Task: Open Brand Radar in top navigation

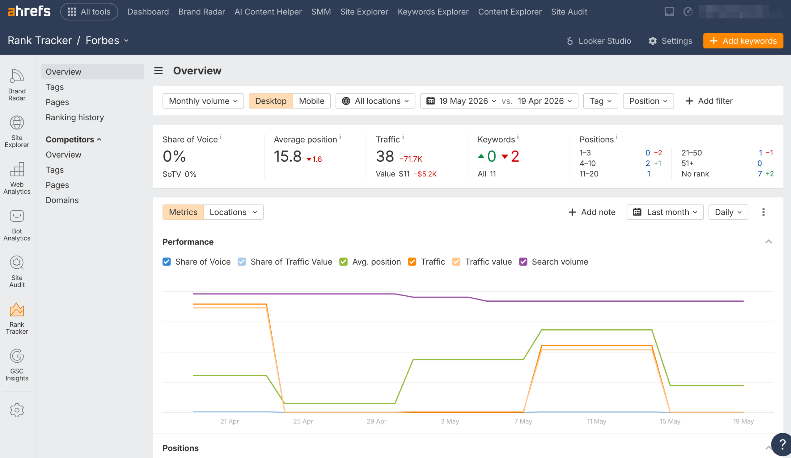Action: coord(202,12)
